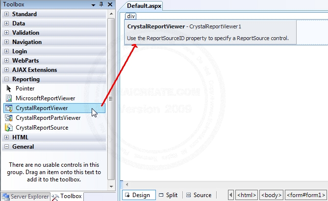The width and height of the screenshot is (328, 201).
Task: Click the div tag label
Action: point(131,16)
